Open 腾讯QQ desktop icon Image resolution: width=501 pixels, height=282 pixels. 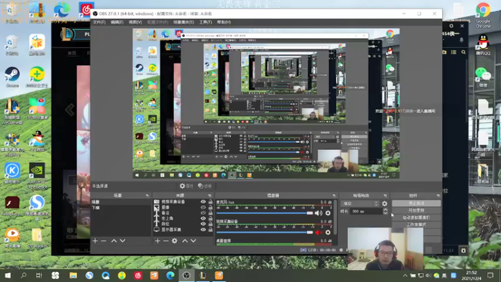pos(483,44)
